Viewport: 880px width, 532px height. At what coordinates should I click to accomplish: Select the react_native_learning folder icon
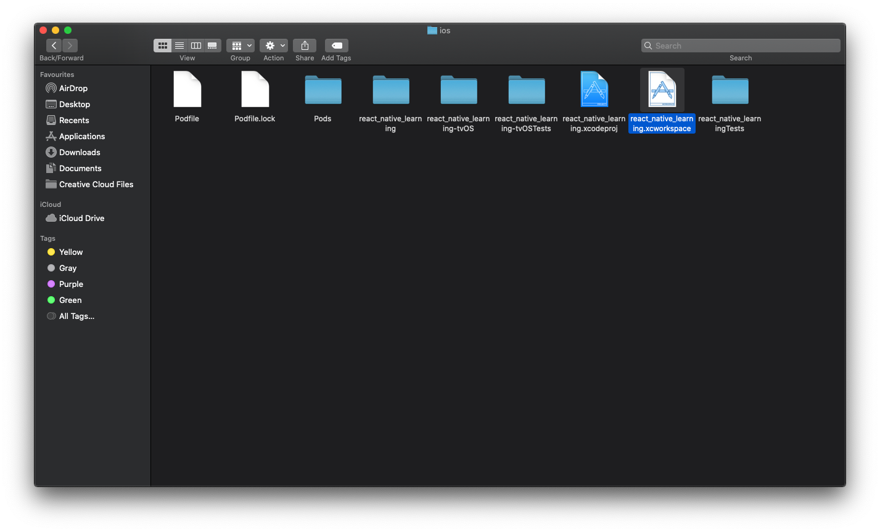click(391, 90)
